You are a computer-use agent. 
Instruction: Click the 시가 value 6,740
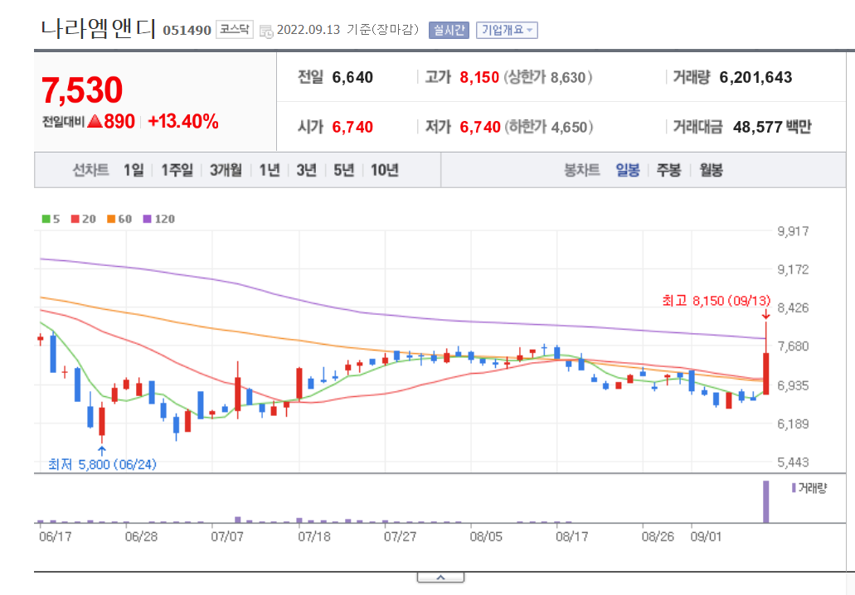pos(352,127)
